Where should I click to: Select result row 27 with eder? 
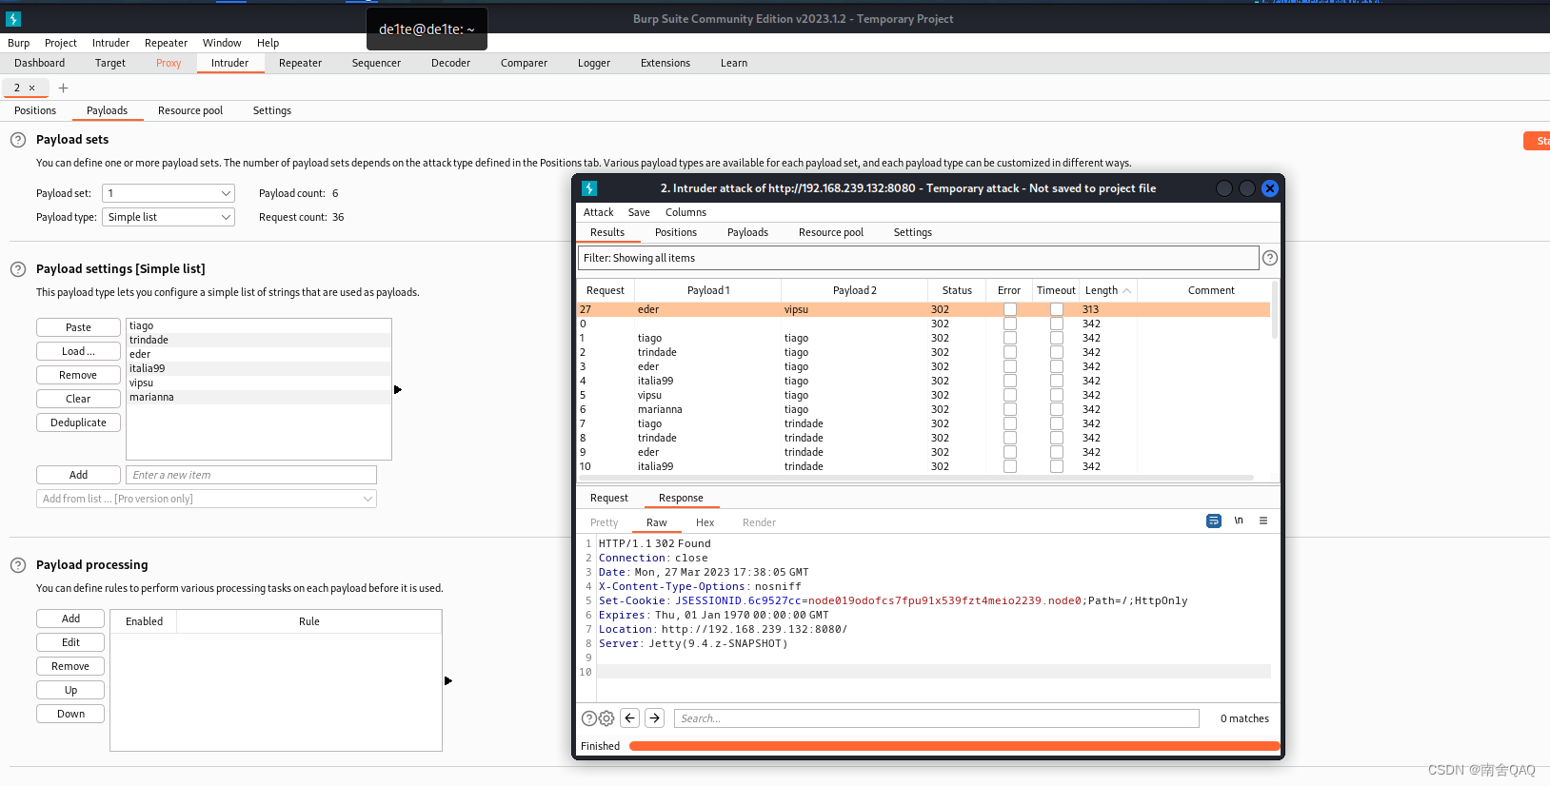tap(924, 309)
